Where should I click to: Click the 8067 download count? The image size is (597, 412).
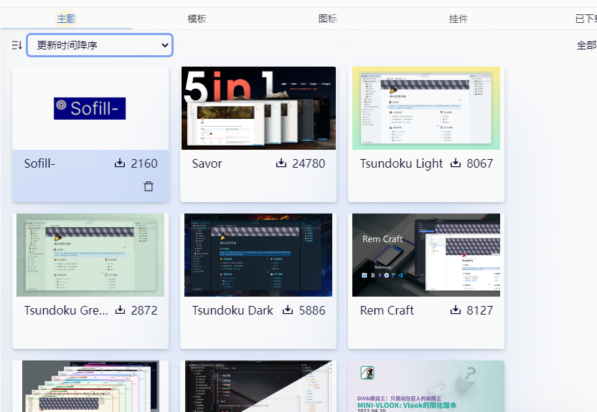point(480,163)
